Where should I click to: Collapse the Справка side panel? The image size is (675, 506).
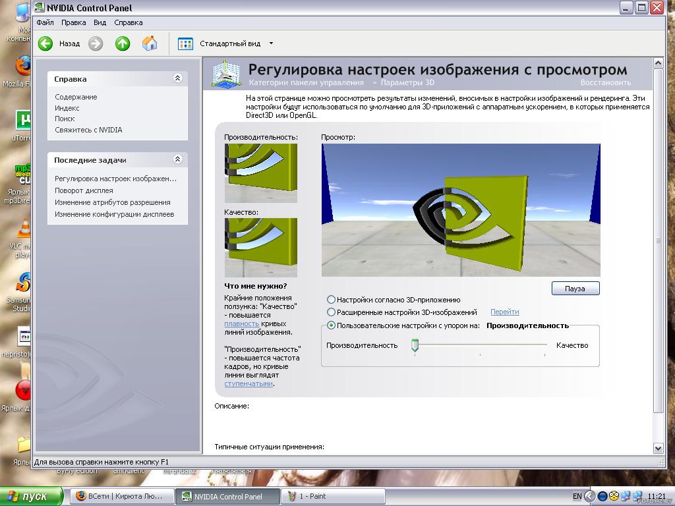point(177,78)
